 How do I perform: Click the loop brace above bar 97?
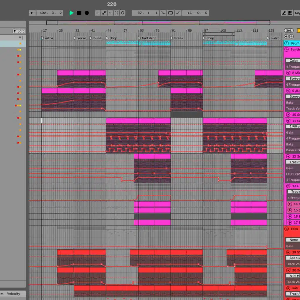(x=219, y=34)
